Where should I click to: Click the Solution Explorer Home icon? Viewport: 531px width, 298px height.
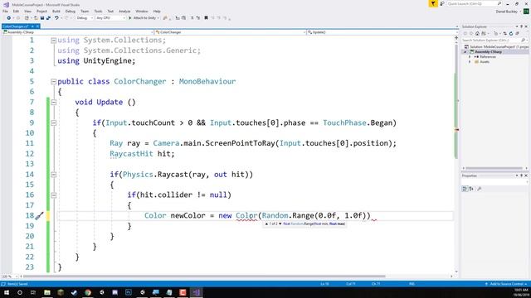pyautogui.click(x=478, y=33)
